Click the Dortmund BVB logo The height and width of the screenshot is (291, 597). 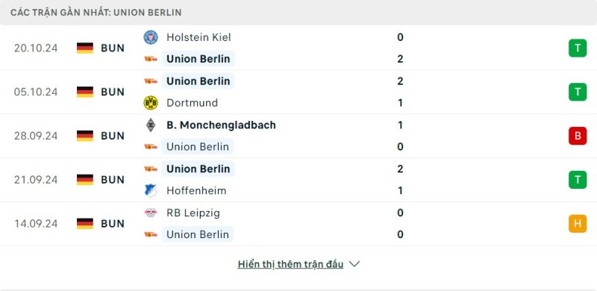(151, 103)
